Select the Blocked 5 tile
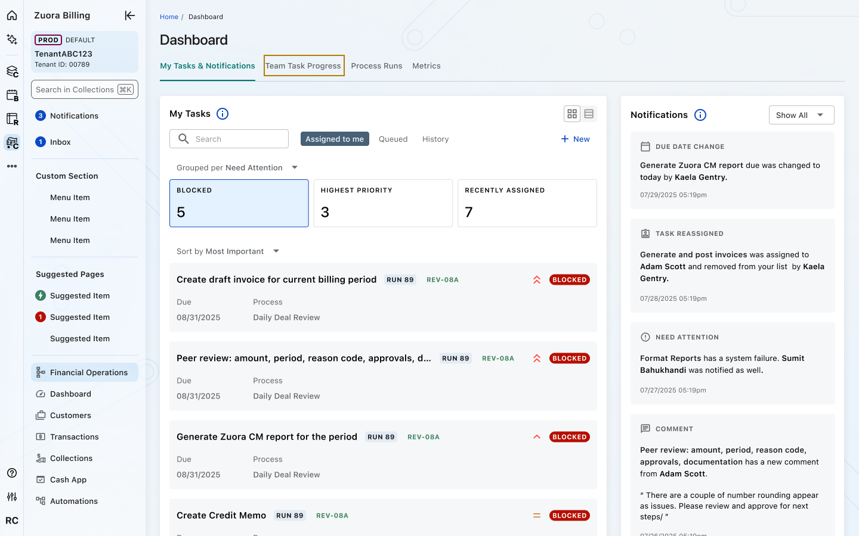 [239, 203]
